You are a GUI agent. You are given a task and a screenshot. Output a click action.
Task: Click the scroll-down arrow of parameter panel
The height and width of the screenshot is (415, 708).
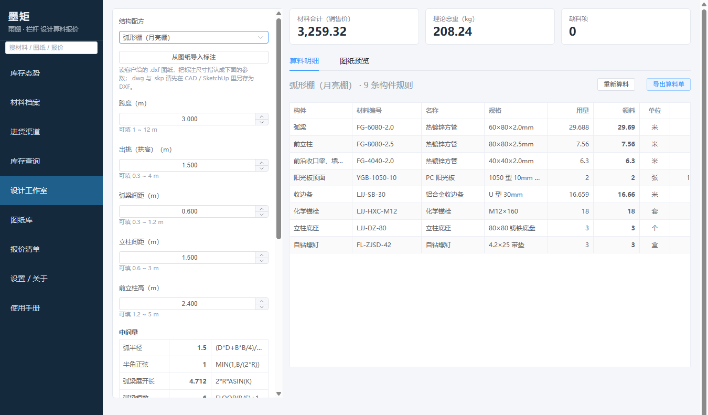279,393
